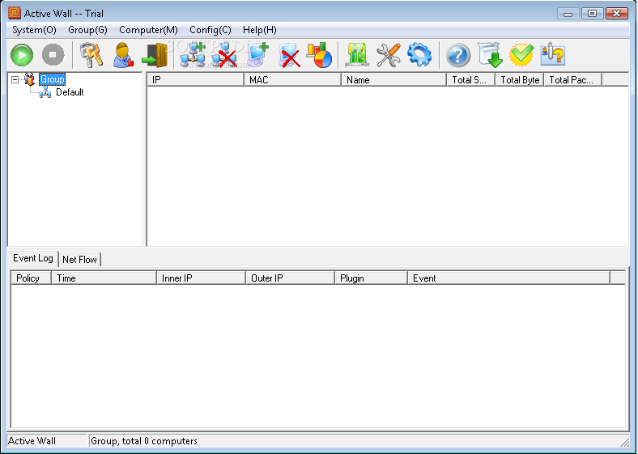Image resolution: width=638 pixels, height=454 pixels.
Task: Click the Plugin column header
Action: point(371,278)
